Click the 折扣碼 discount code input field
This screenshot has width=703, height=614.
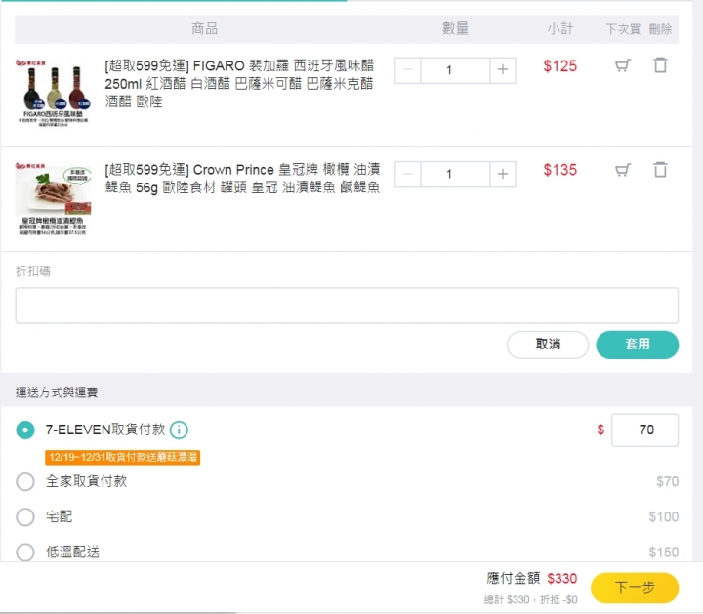[347, 306]
